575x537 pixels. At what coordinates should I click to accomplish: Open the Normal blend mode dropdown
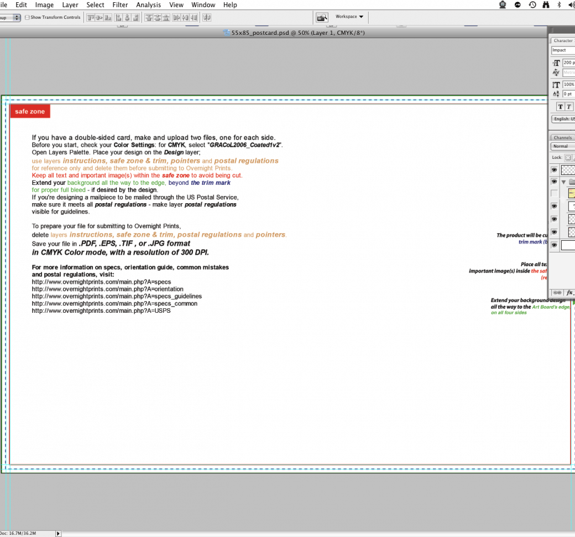[563, 146]
